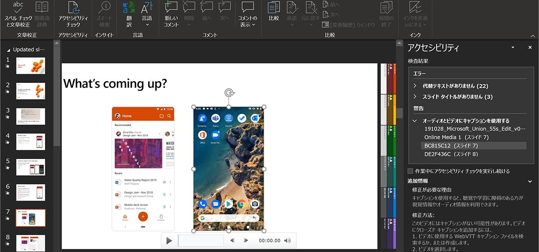
Task: Select Online Media 1 (スライド 7) result
Action: (x=456, y=137)
